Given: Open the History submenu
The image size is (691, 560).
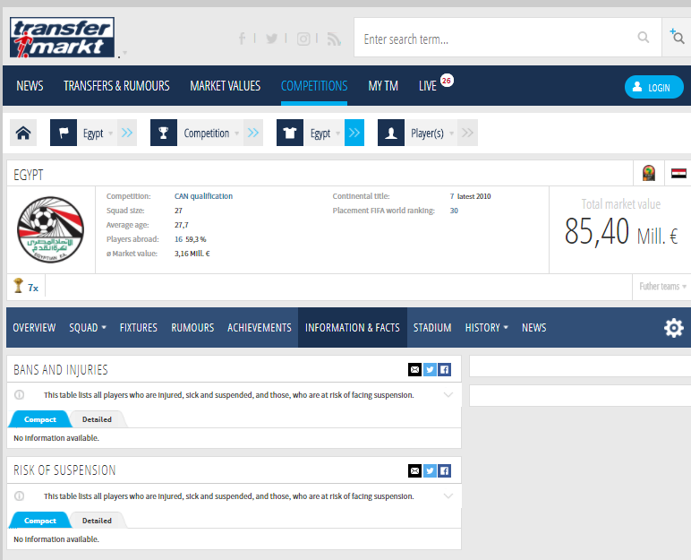Looking at the screenshot, I should pos(487,327).
